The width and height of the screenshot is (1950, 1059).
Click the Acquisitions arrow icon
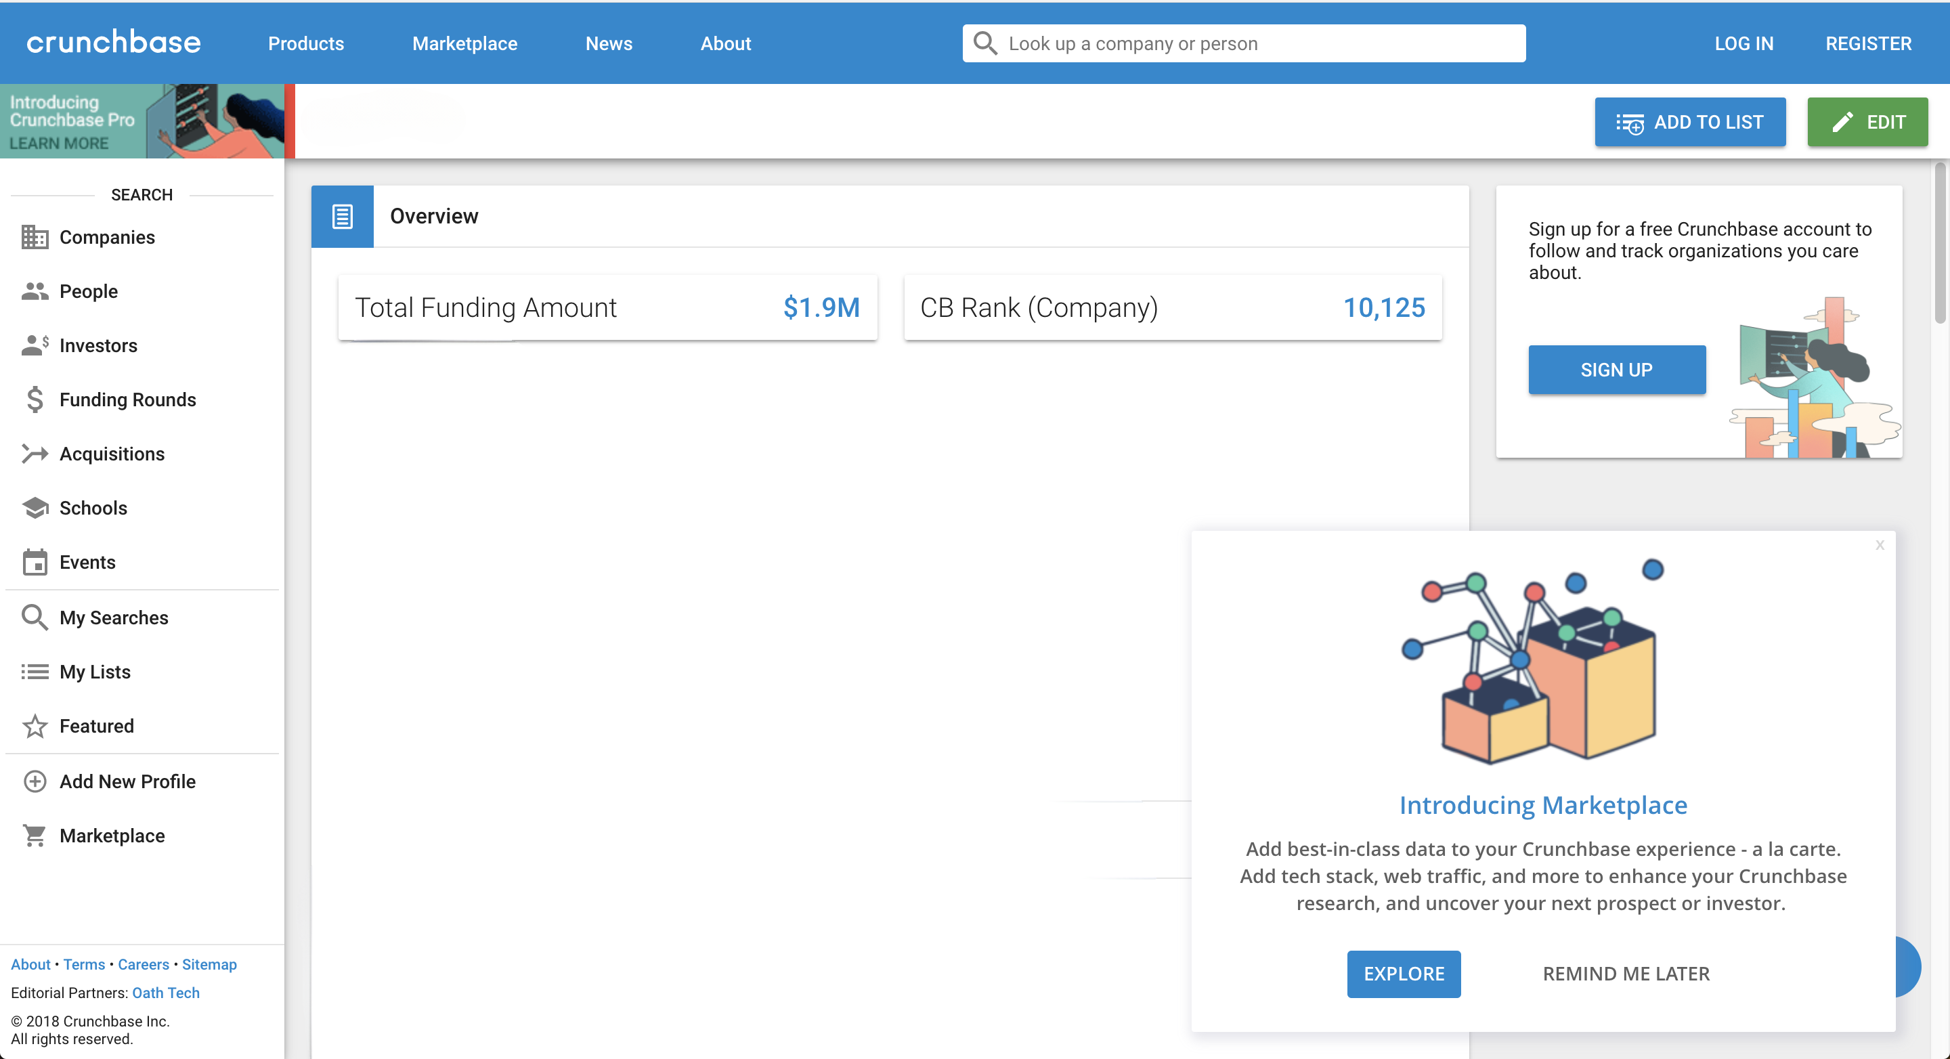pos(35,454)
